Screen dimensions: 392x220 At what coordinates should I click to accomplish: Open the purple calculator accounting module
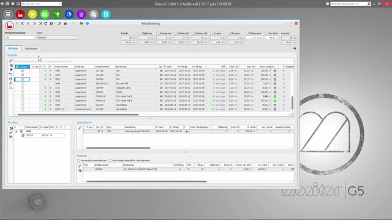tap(81, 14)
